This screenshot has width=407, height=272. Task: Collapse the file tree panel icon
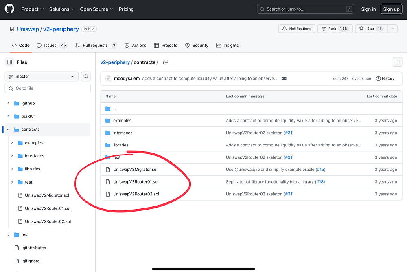(10, 62)
